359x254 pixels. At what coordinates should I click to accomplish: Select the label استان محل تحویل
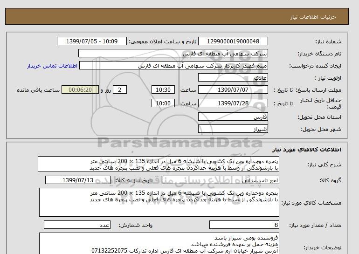[319, 117]
